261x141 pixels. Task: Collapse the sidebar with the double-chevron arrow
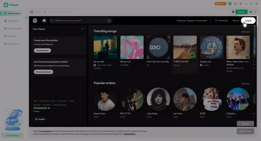click(26, 18)
